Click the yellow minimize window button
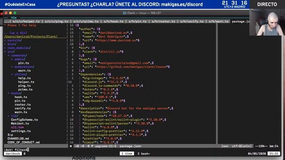This screenshot has width=285, height=160. [11, 13]
